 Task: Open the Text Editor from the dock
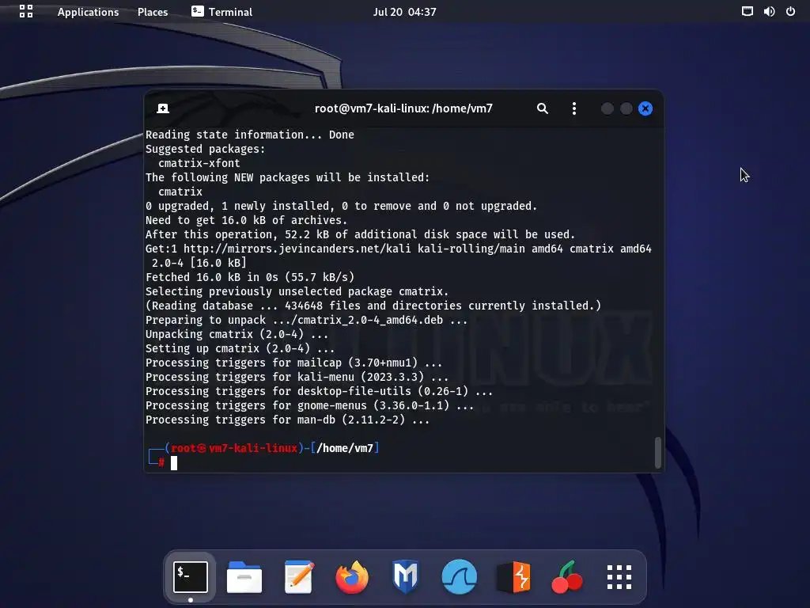298,577
